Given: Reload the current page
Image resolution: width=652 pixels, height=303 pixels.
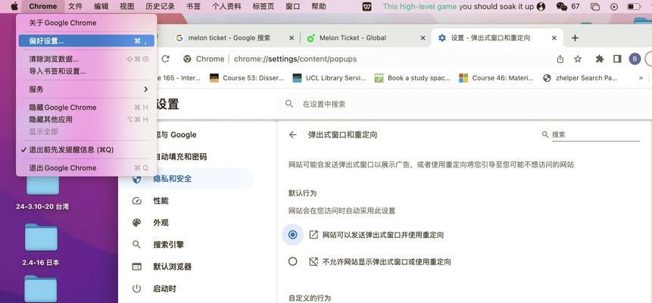Looking at the screenshot, I should (166, 58).
